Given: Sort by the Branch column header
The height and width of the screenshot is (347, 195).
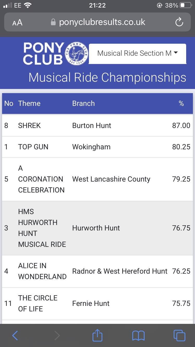Looking at the screenshot, I should pos(83,104).
